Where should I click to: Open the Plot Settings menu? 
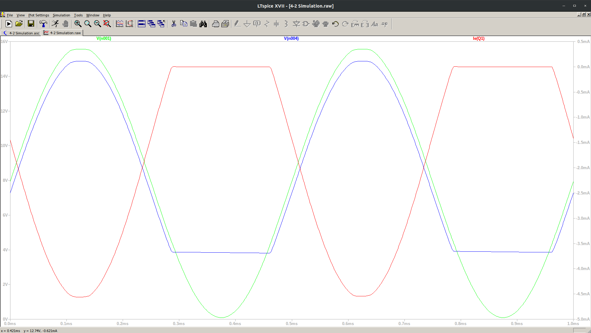pyautogui.click(x=39, y=15)
